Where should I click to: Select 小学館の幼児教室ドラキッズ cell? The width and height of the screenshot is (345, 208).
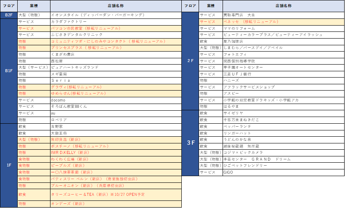click(x=284, y=100)
